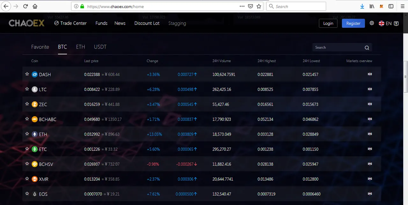Click the ETC coin logo
The width and height of the screenshot is (408, 205).
[x=35, y=149]
